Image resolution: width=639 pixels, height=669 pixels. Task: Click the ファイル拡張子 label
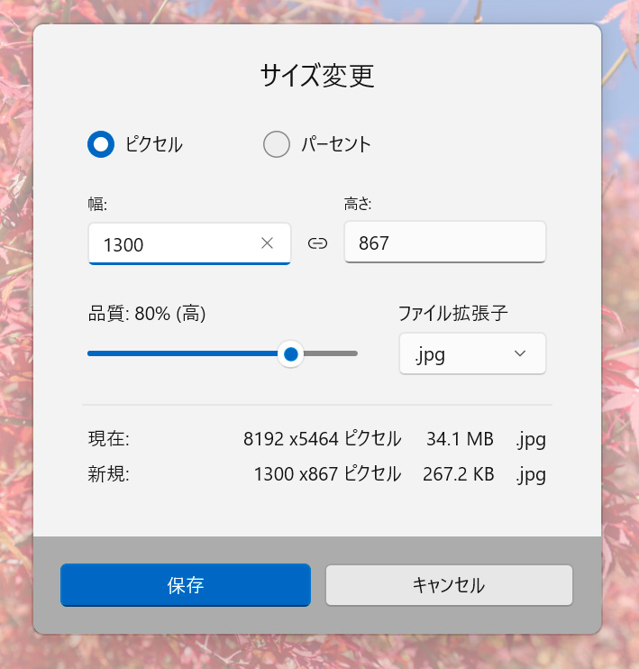coord(453,313)
